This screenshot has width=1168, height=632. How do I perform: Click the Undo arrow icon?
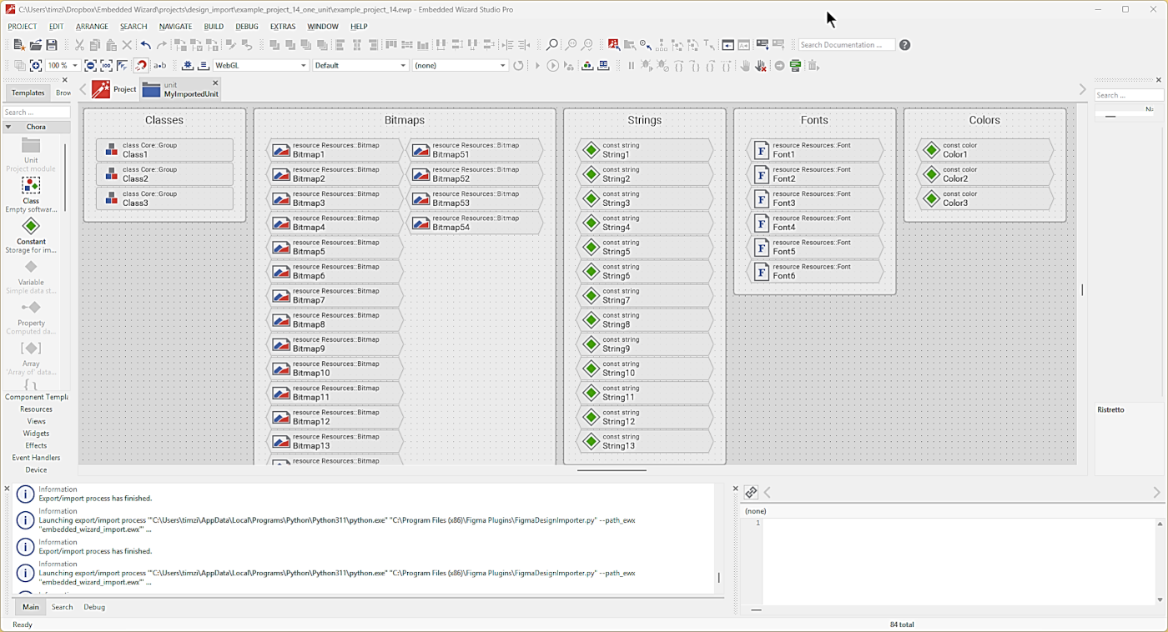coord(145,45)
